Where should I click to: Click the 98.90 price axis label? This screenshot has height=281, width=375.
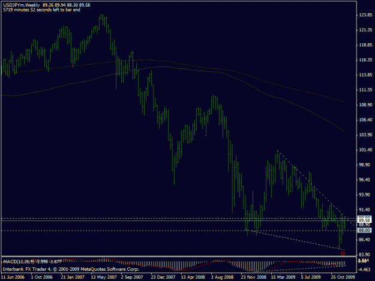tap(365, 165)
